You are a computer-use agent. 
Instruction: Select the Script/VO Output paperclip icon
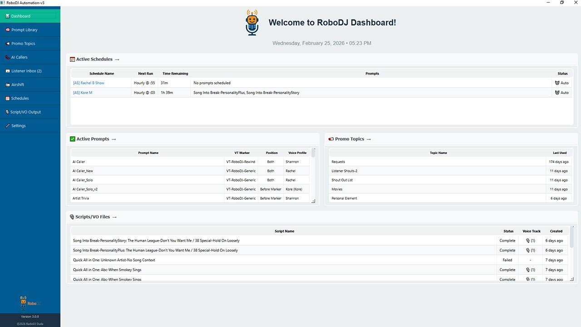(6, 112)
